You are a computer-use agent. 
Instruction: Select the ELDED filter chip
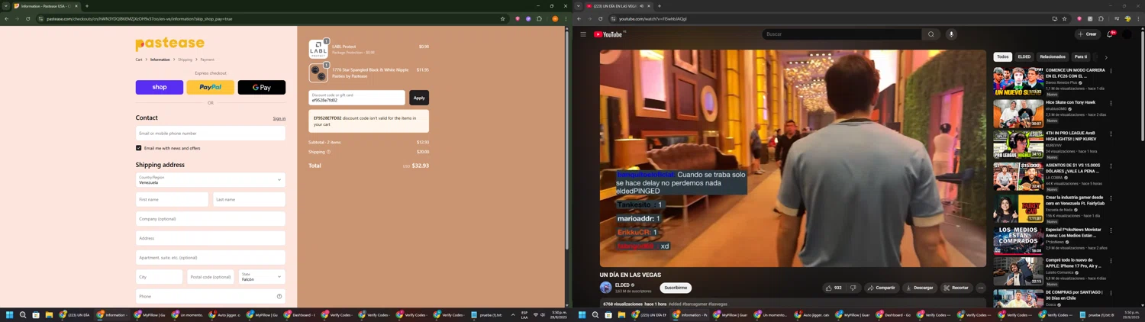[1024, 57]
